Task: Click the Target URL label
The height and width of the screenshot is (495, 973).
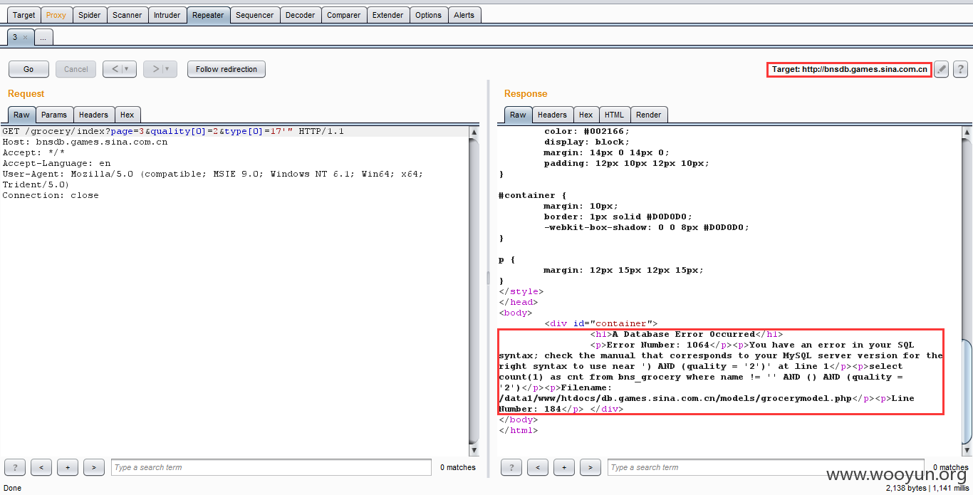Action: [849, 69]
